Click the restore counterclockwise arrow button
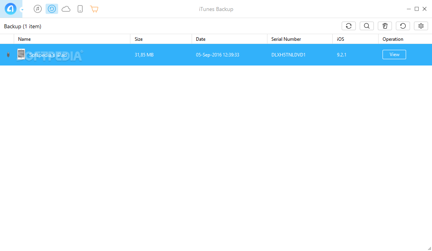Viewport: 432px width, 251px height. pyautogui.click(x=403, y=26)
